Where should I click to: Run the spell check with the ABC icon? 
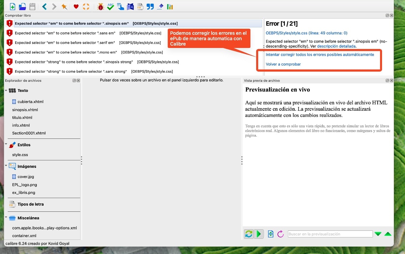point(110,6)
